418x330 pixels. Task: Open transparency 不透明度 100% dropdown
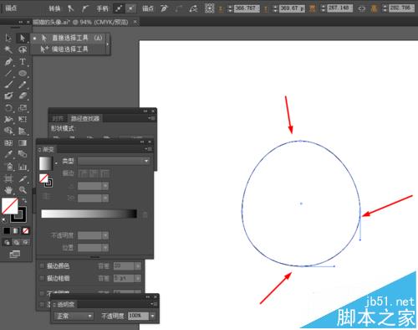[x=152, y=316]
